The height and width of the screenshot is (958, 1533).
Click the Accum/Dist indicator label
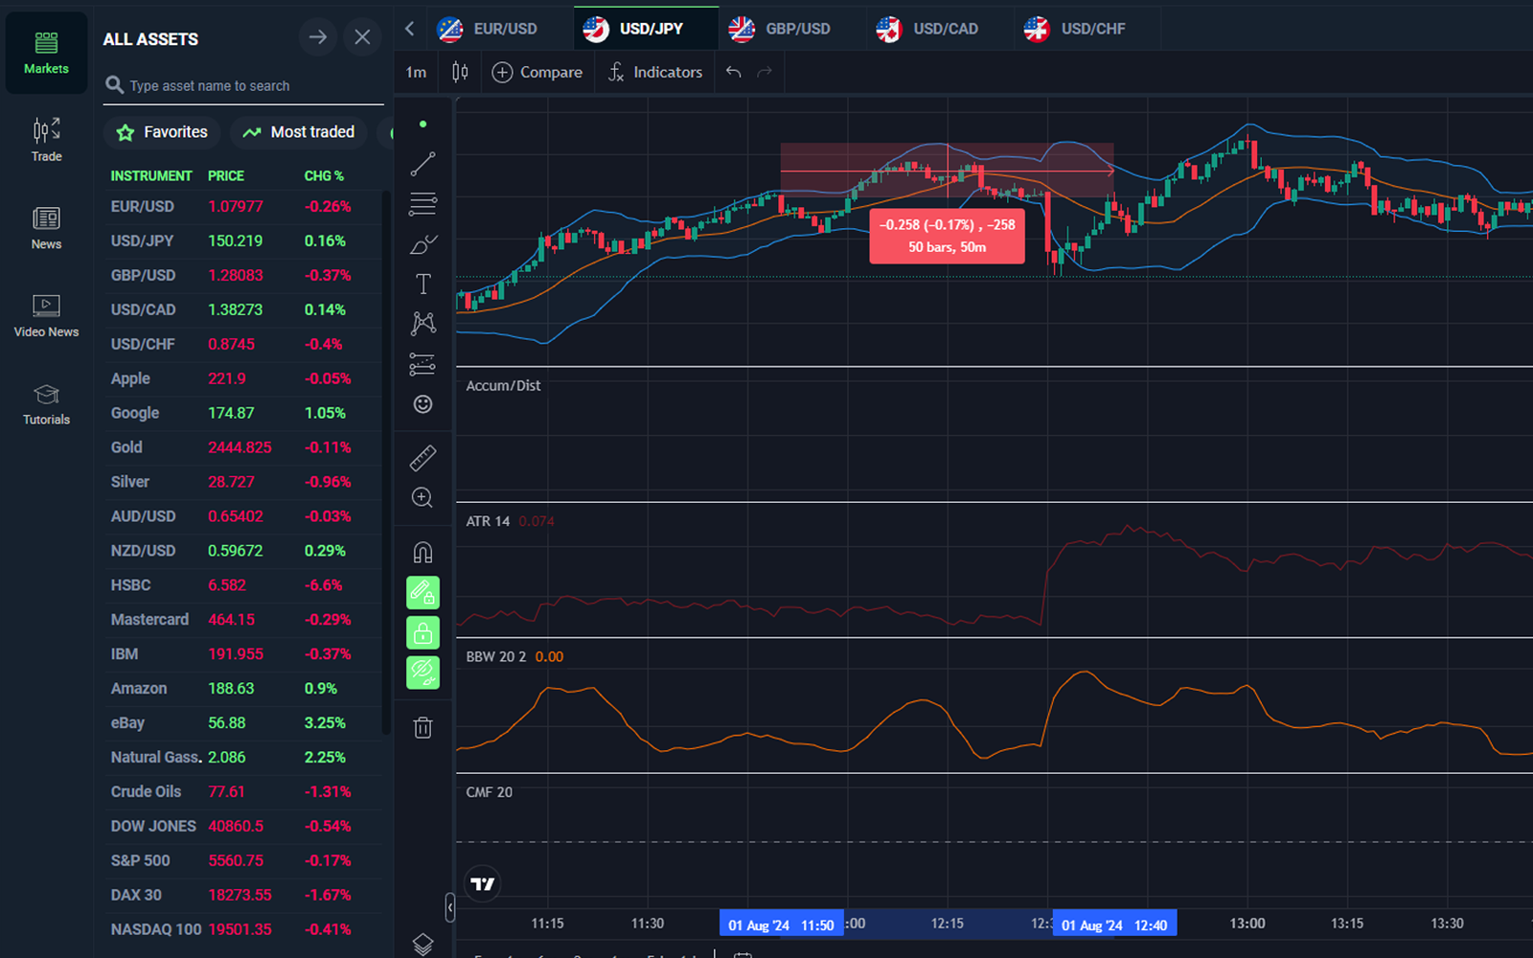pyautogui.click(x=503, y=385)
